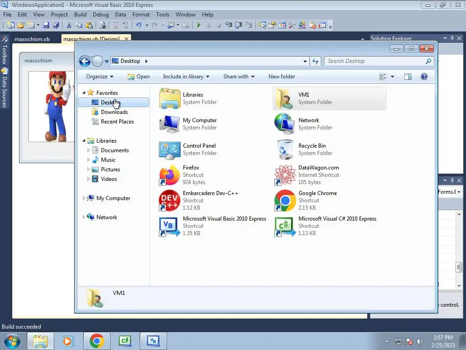Click the New Project toolbar icon
This screenshot has height=350, width=466.
click(x=11, y=26)
